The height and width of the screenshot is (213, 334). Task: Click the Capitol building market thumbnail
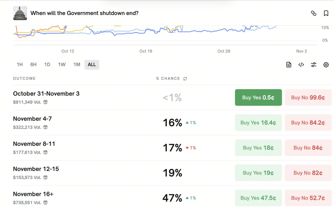pyautogui.click(x=20, y=13)
